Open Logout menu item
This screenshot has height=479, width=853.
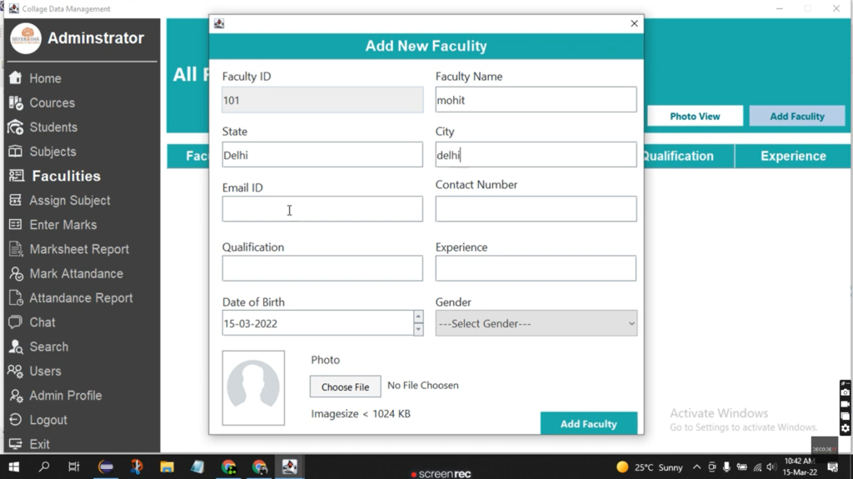(x=48, y=420)
